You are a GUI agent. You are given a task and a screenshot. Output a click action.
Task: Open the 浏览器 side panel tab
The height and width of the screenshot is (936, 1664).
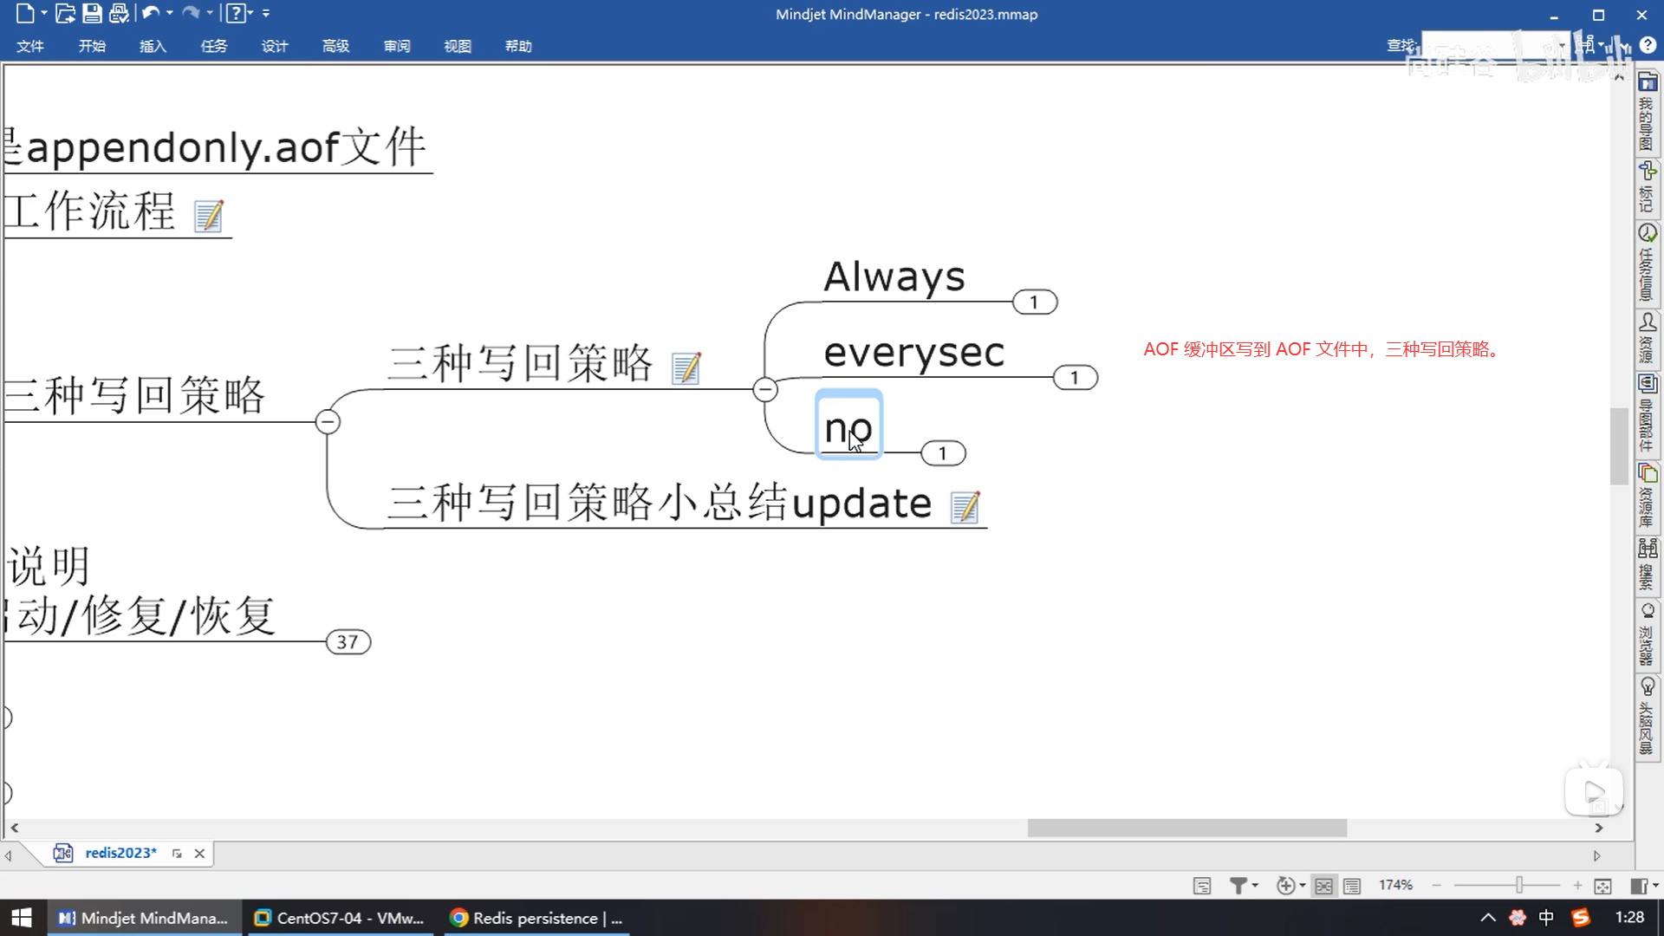1647,635
